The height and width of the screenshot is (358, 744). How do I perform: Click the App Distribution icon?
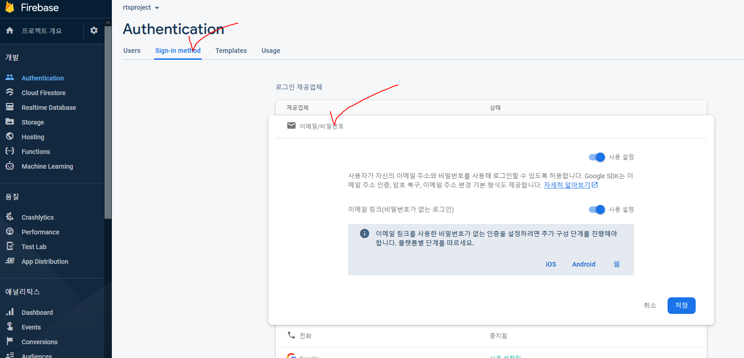pyautogui.click(x=10, y=261)
